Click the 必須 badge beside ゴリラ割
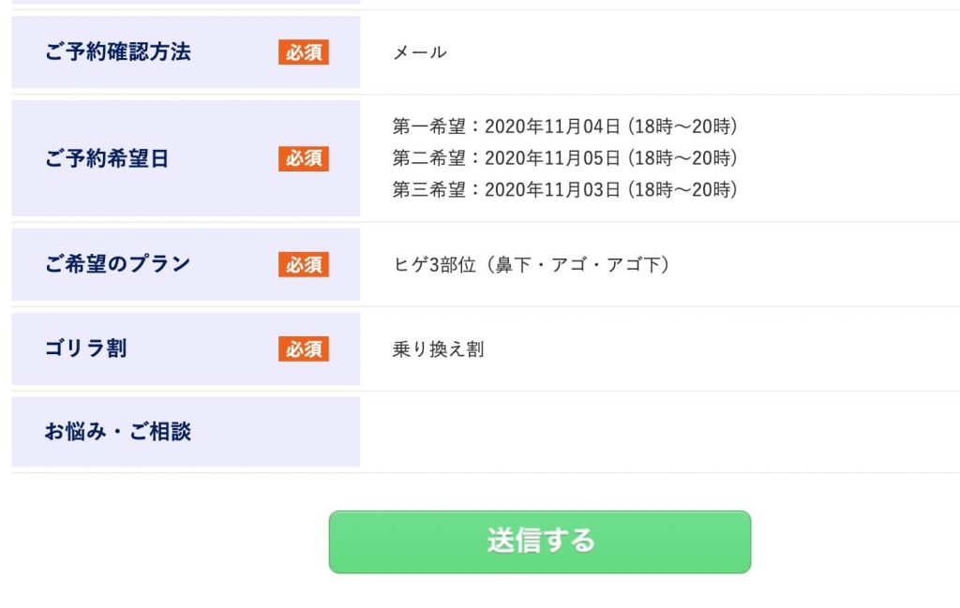 tap(304, 348)
